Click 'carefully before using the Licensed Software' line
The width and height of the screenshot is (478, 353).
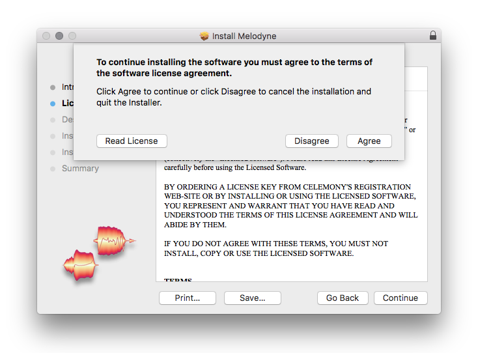click(x=235, y=167)
